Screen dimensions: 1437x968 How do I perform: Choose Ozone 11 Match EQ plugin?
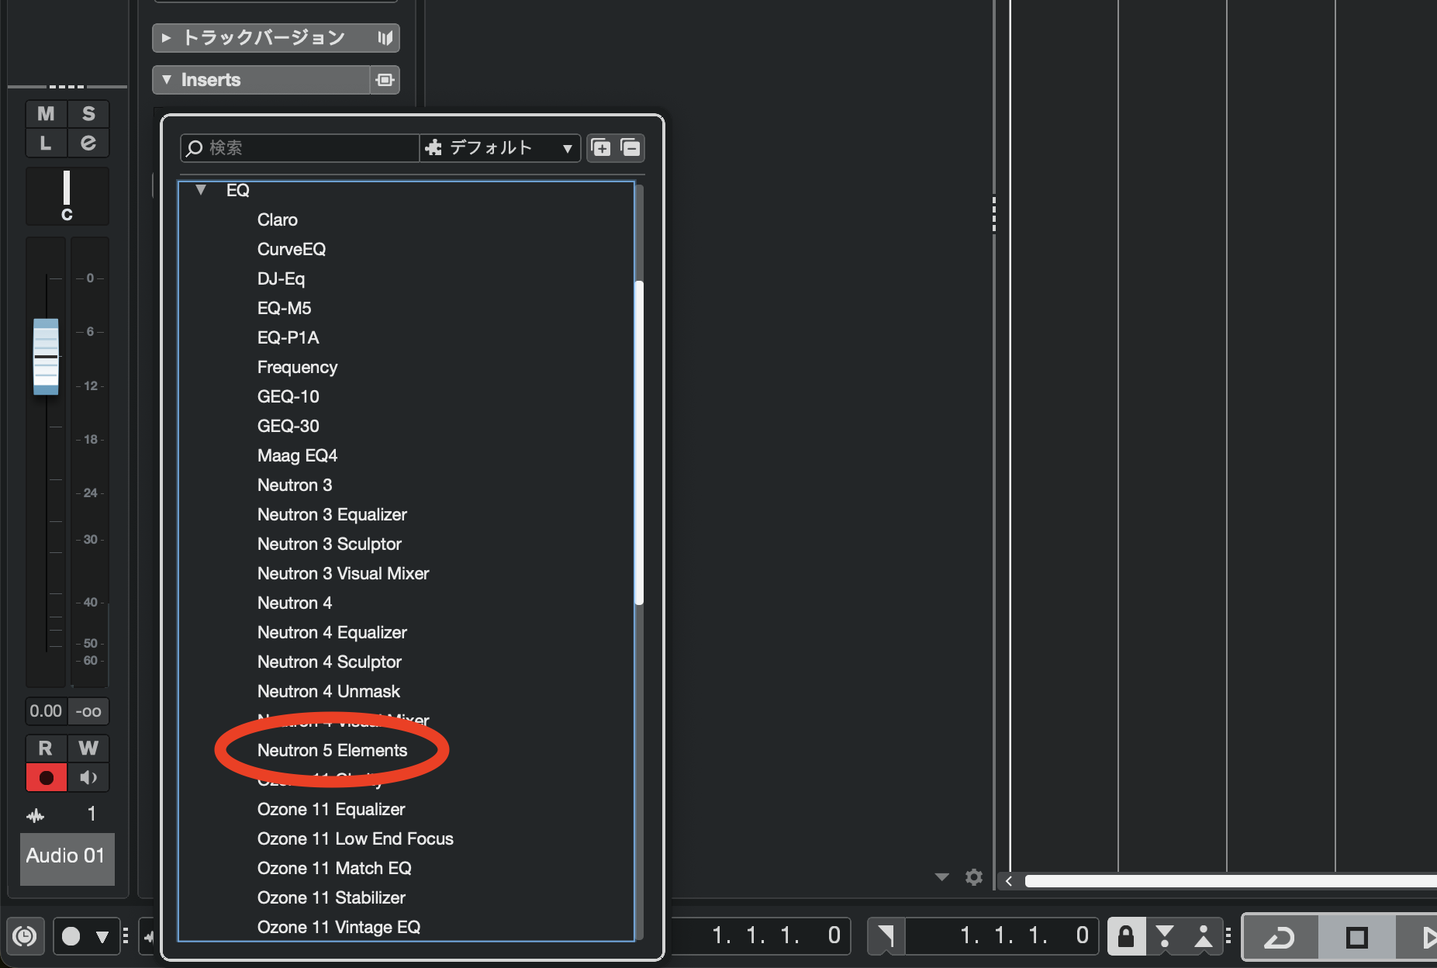tap(334, 868)
